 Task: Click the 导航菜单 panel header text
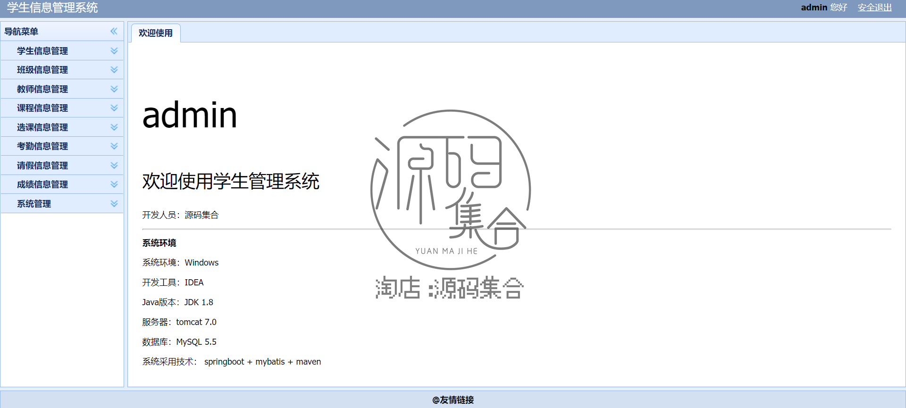point(21,32)
